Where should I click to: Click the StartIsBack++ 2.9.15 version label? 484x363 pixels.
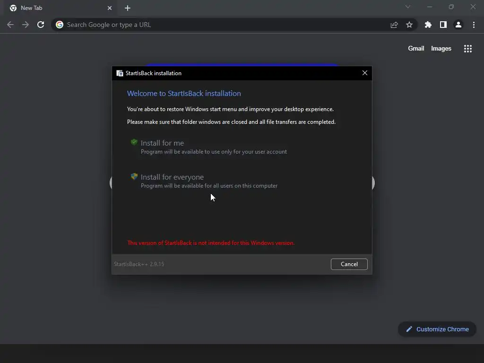coord(139,264)
